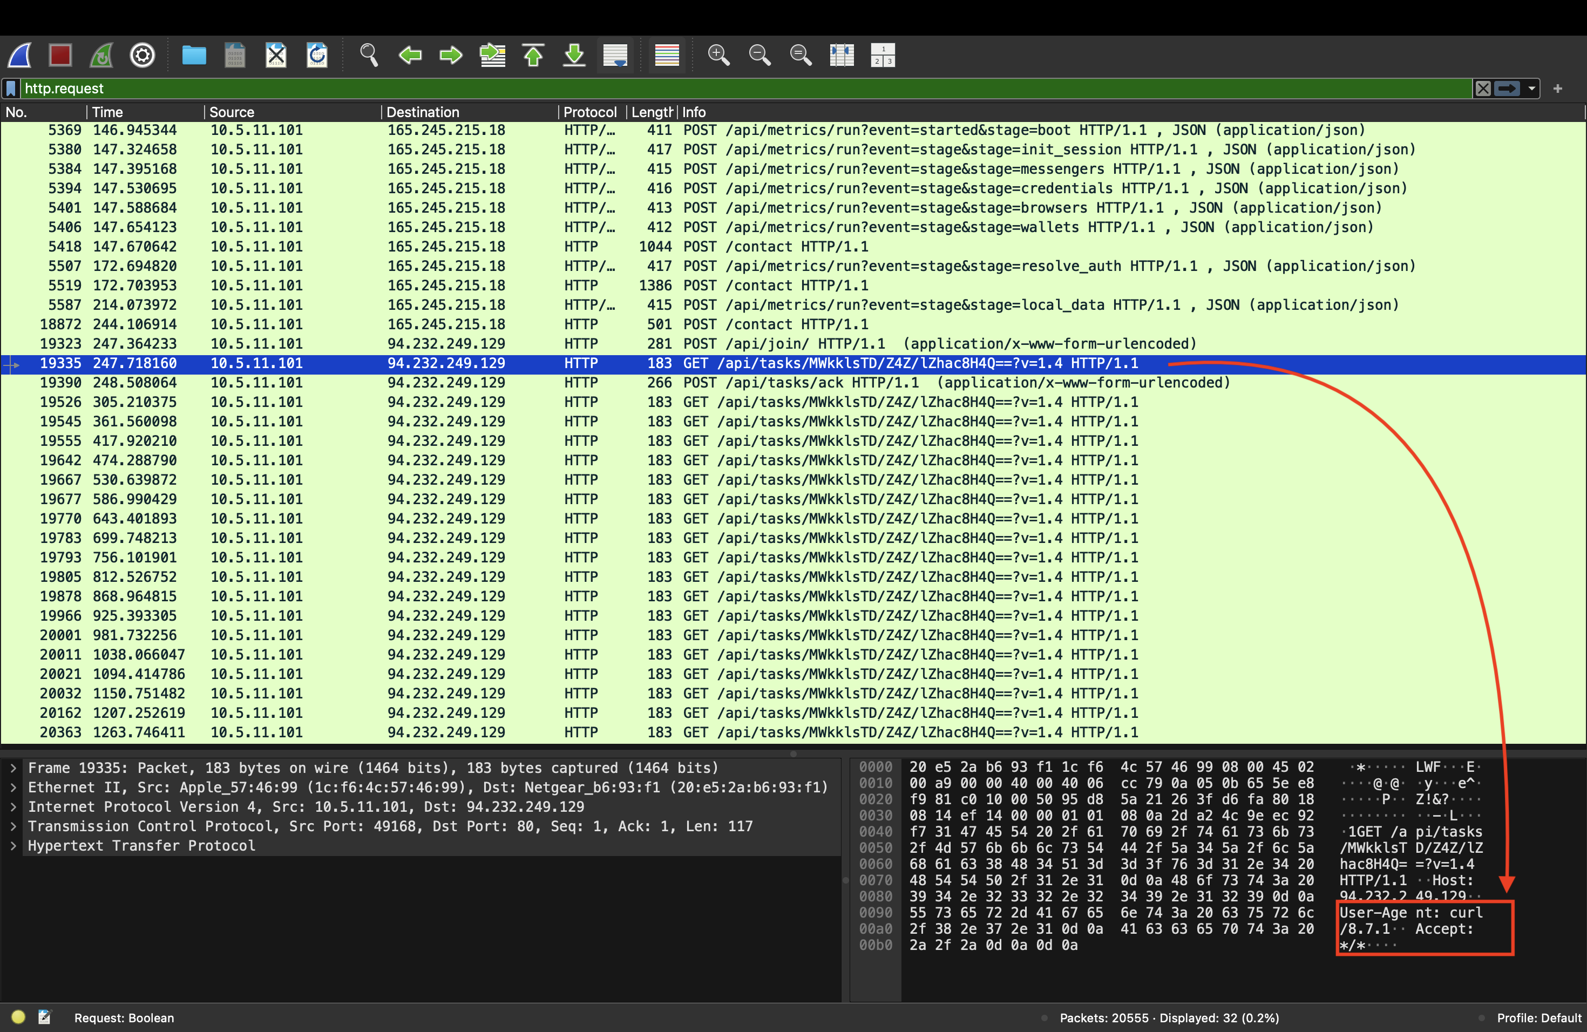Sort packets by the Length column
Viewport: 1587px width, 1032px height.
(x=652, y=112)
